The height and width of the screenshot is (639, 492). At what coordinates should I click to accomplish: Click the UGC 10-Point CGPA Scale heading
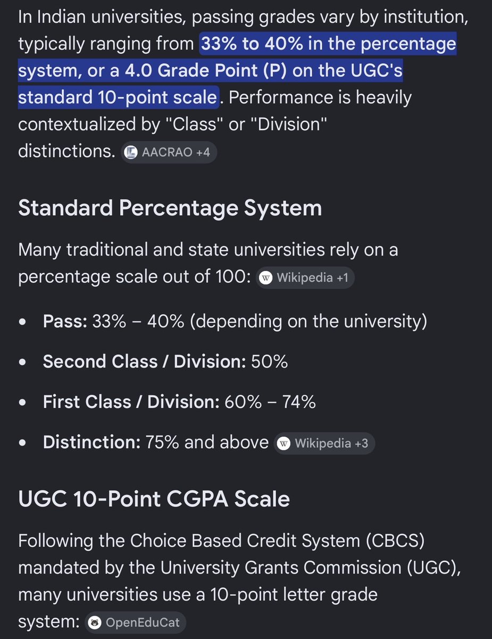154,499
